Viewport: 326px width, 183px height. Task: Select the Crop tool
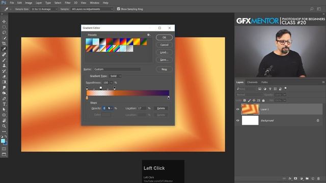4,44
